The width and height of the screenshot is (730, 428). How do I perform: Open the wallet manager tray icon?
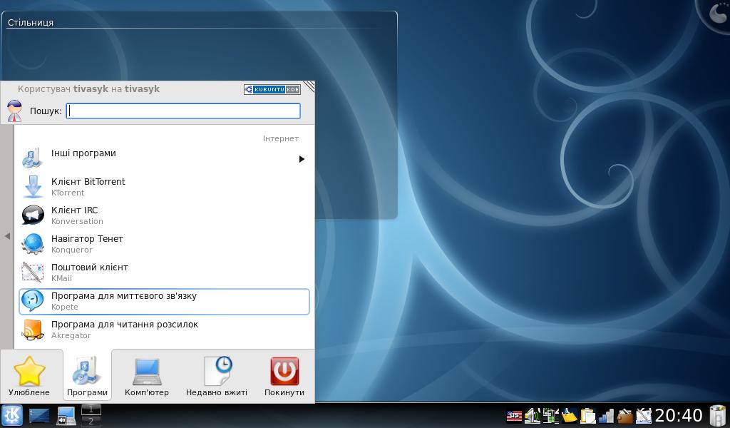[624, 415]
